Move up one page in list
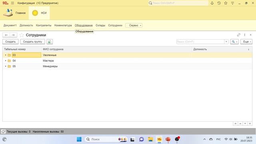The width and height of the screenshot is (256, 144). [240, 124]
